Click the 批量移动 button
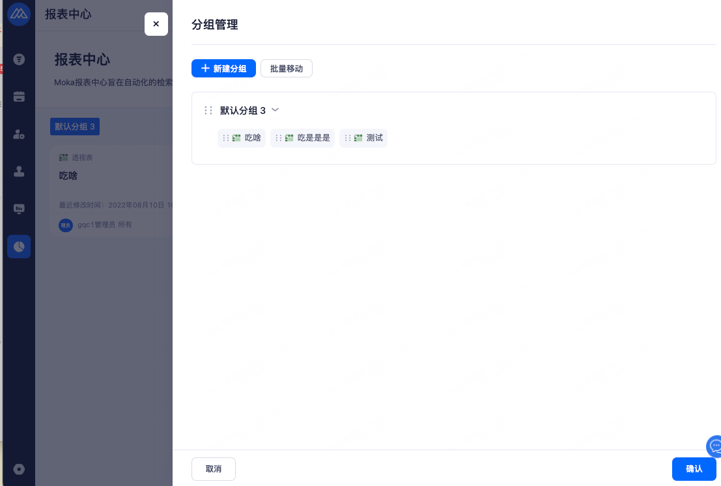The width and height of the screenshot is (721, 486). click(287, 68)
